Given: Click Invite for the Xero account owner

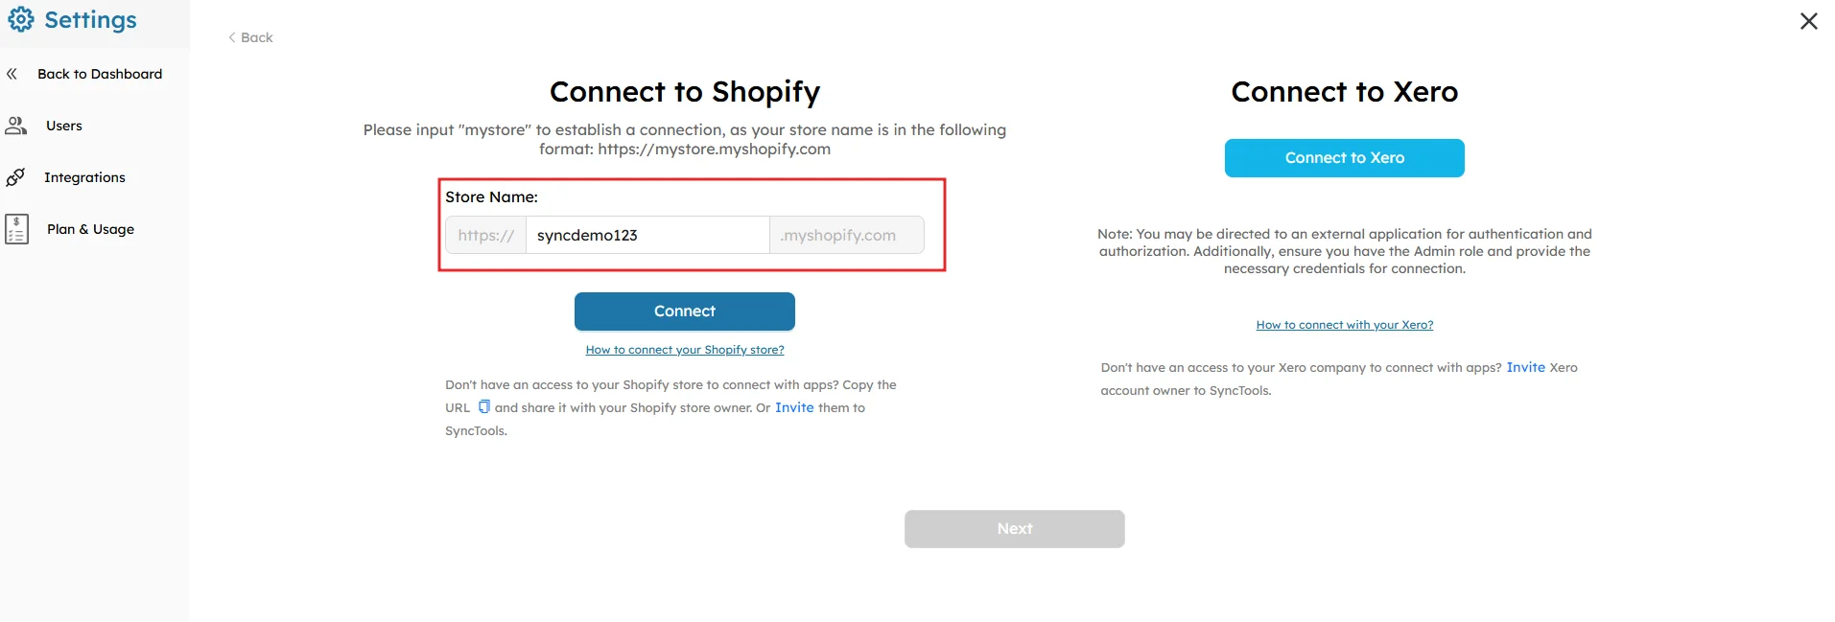Looking at the screenshot, I should (x=1525, y=367).
